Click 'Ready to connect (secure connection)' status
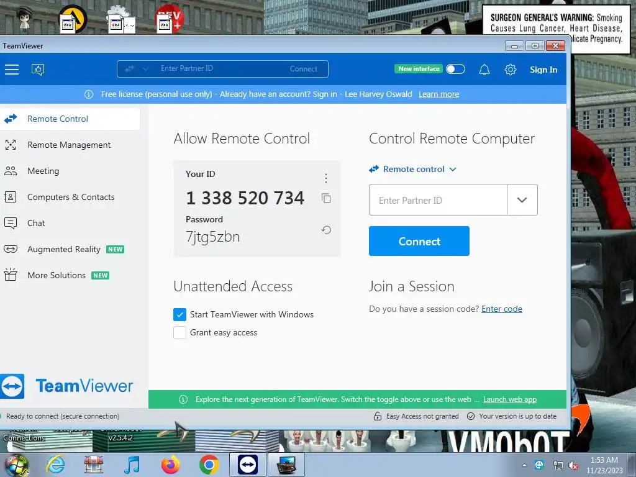Viewport: 636px width, 477px height. click(63, 416)
